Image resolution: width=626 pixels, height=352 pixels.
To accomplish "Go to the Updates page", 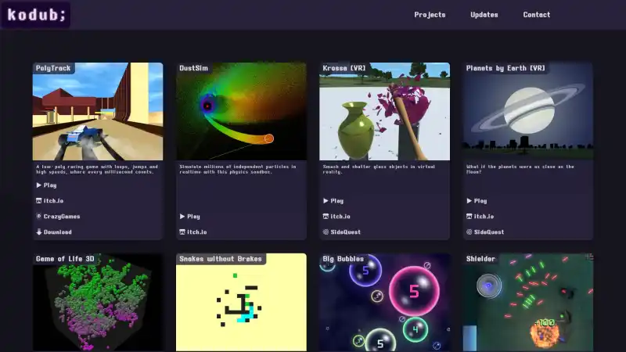I will click(484, 15).
